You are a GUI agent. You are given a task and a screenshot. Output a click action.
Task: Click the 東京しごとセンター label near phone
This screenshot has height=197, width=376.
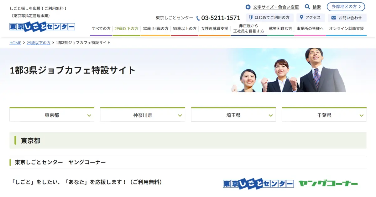[x=175, y=18]
